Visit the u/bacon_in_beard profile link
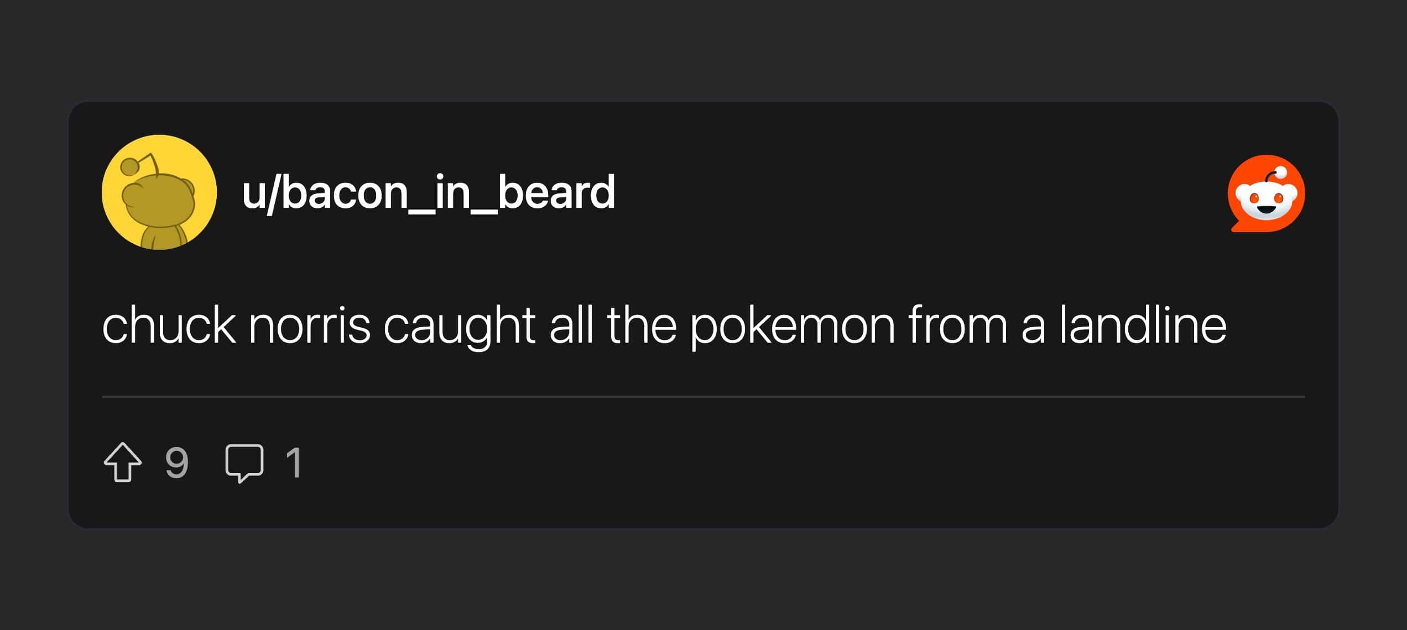1407x630 pixels. [428, 192]
